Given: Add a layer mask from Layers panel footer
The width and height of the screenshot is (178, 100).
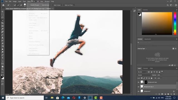Looking at the screenshot, I should [162, 94].
